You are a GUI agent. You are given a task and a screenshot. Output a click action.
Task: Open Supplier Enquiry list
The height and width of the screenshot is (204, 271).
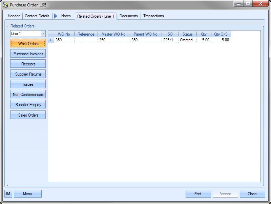click(x=28, y=105)
